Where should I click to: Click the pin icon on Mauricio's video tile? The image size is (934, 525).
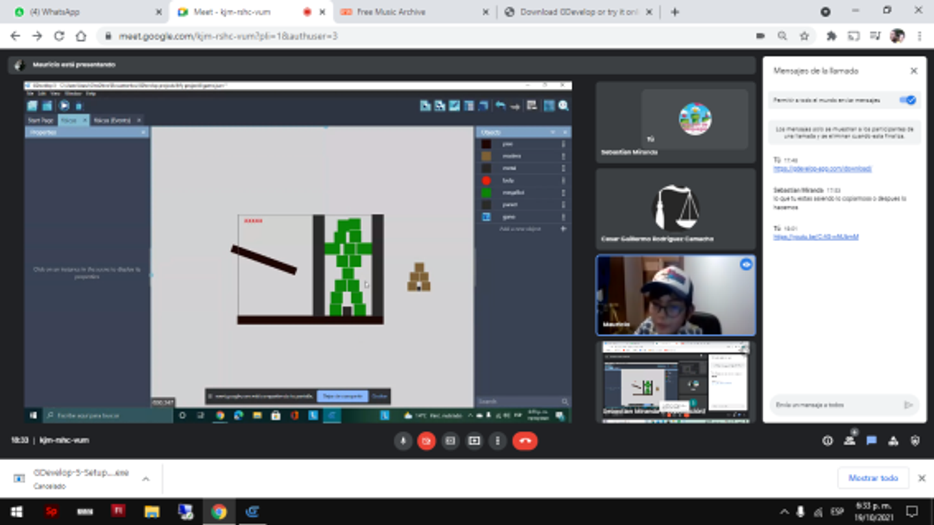[x=746, y=264]
